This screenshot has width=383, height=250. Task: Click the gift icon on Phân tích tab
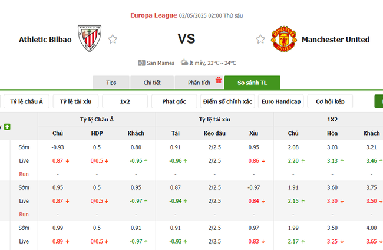coord(219,80)
